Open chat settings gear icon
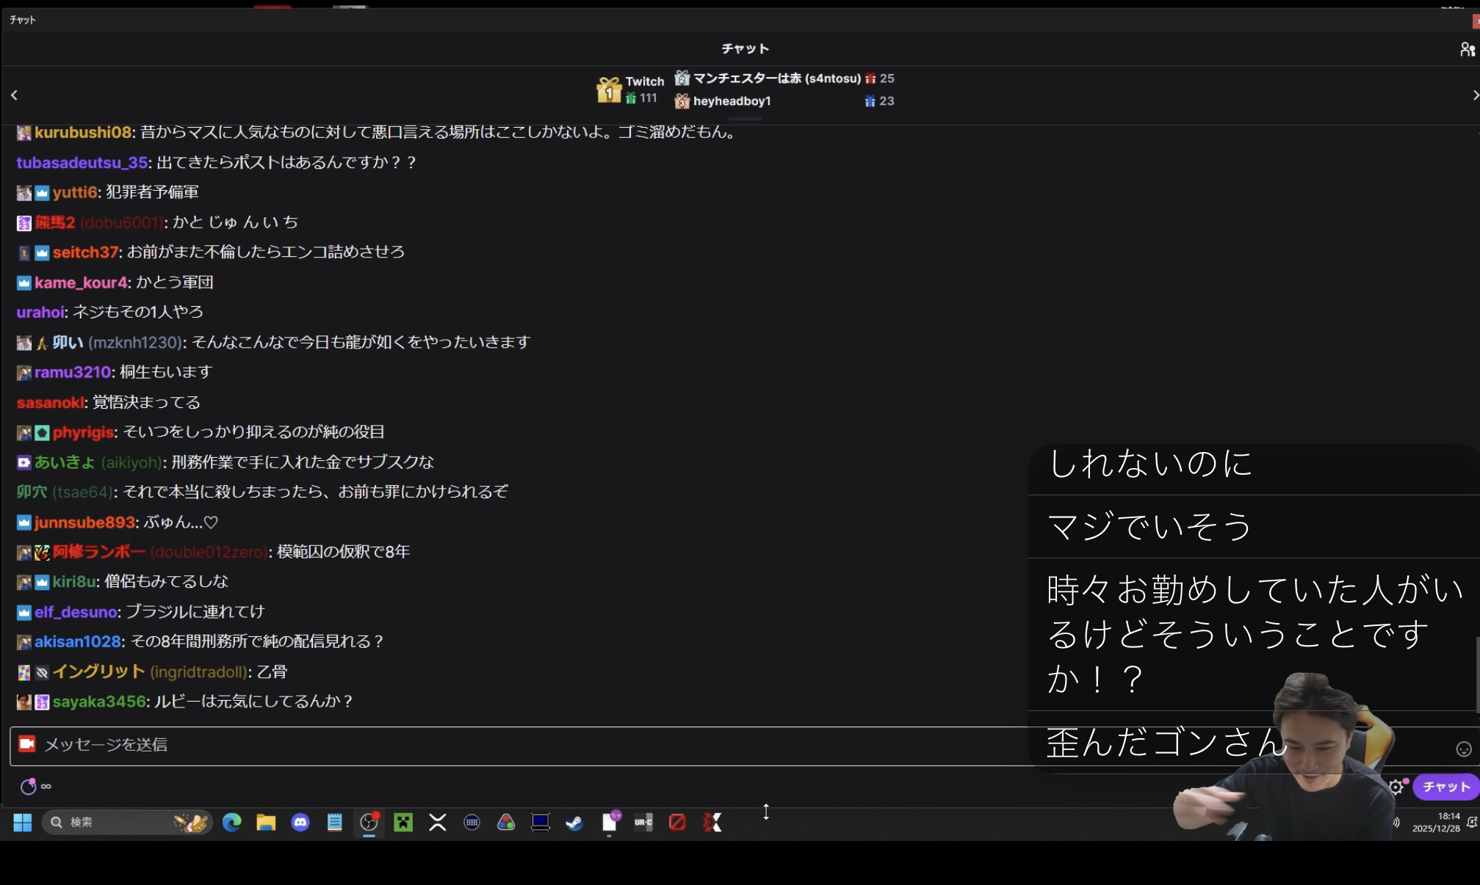Screen dimensions: 1480x885 pos(1396,787)
